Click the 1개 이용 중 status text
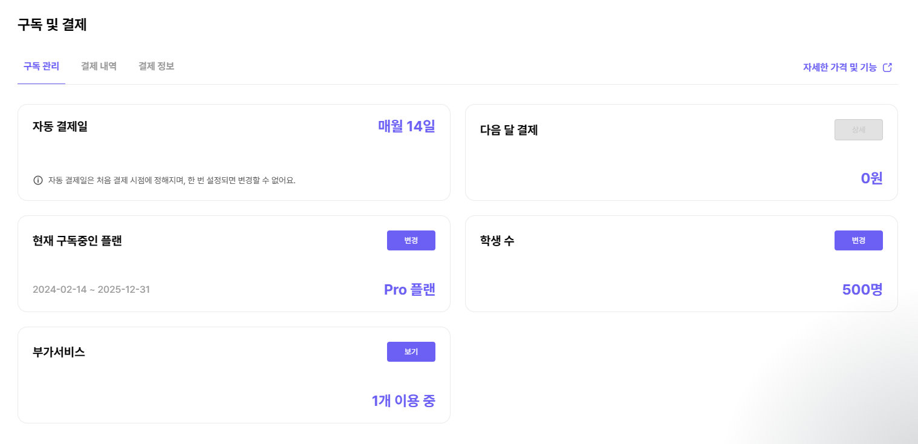918x444 pixels. tap(403, 400)
